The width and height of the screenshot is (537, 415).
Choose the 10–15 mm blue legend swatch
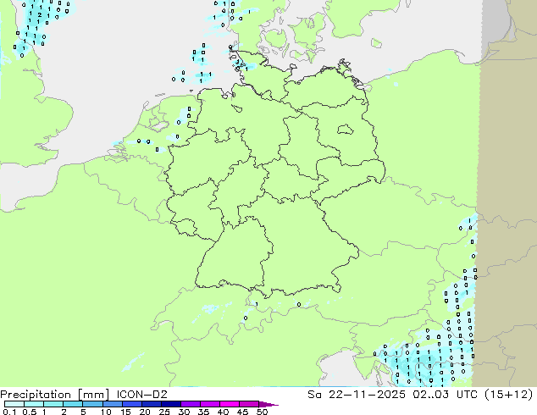click(x=113, y=404)
